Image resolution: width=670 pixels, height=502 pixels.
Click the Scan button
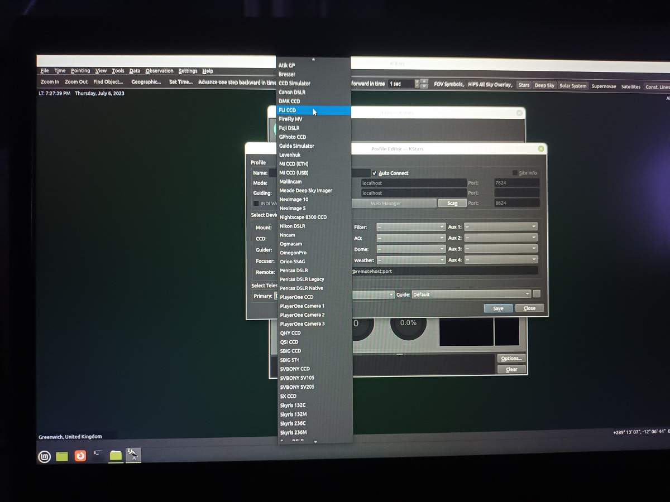pyautogui.click(x=452, y=204)
